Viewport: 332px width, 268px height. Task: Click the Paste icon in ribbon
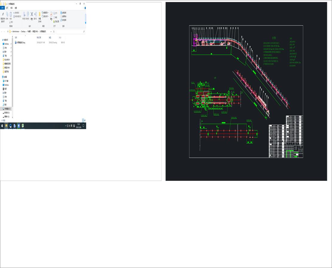10,16
